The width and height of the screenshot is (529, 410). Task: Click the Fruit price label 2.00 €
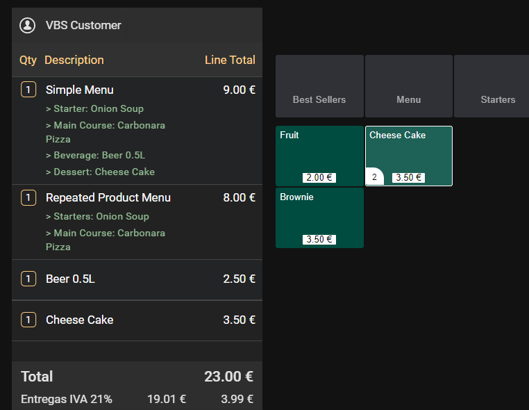tap(319, 178)
